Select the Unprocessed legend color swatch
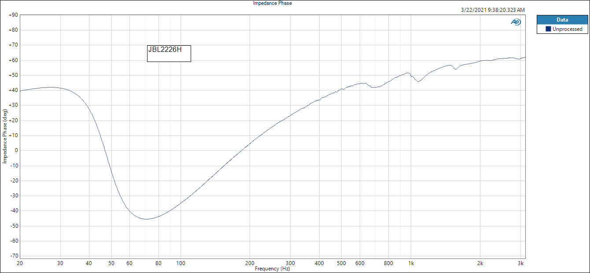The image size is (590, 273). tap(548, 29)
